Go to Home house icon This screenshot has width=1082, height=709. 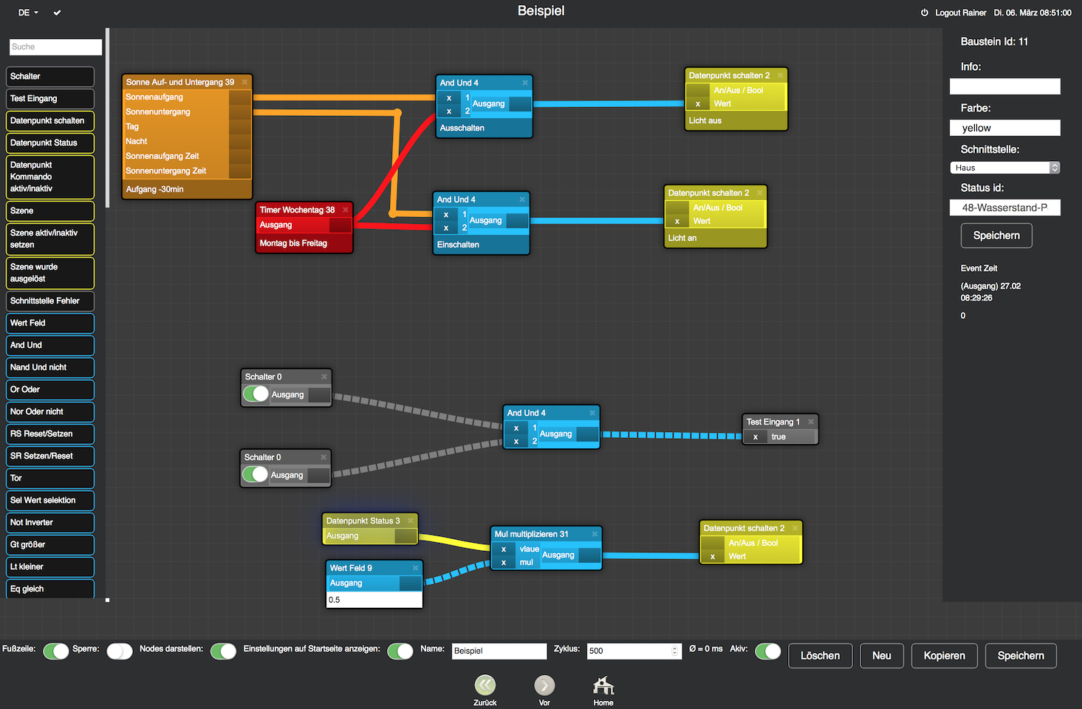point(603,685)
